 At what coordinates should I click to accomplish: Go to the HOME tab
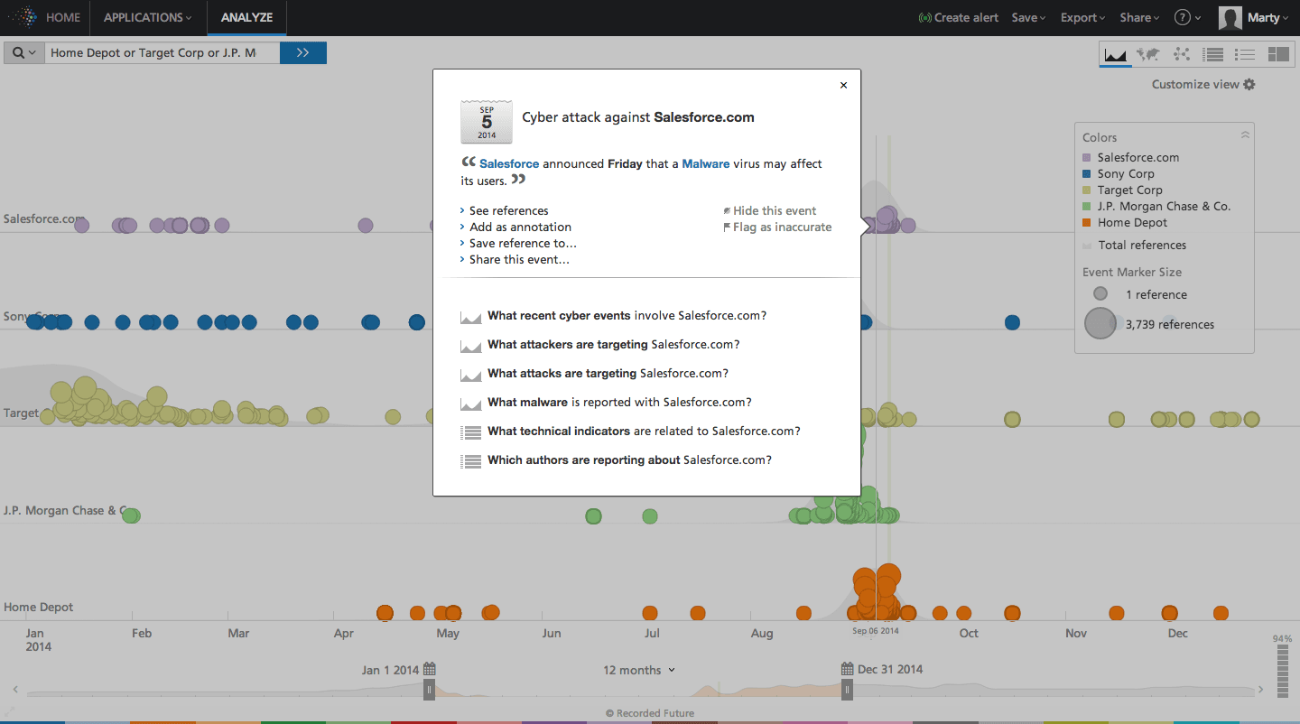pyautogui.click(x=63, y=17)
